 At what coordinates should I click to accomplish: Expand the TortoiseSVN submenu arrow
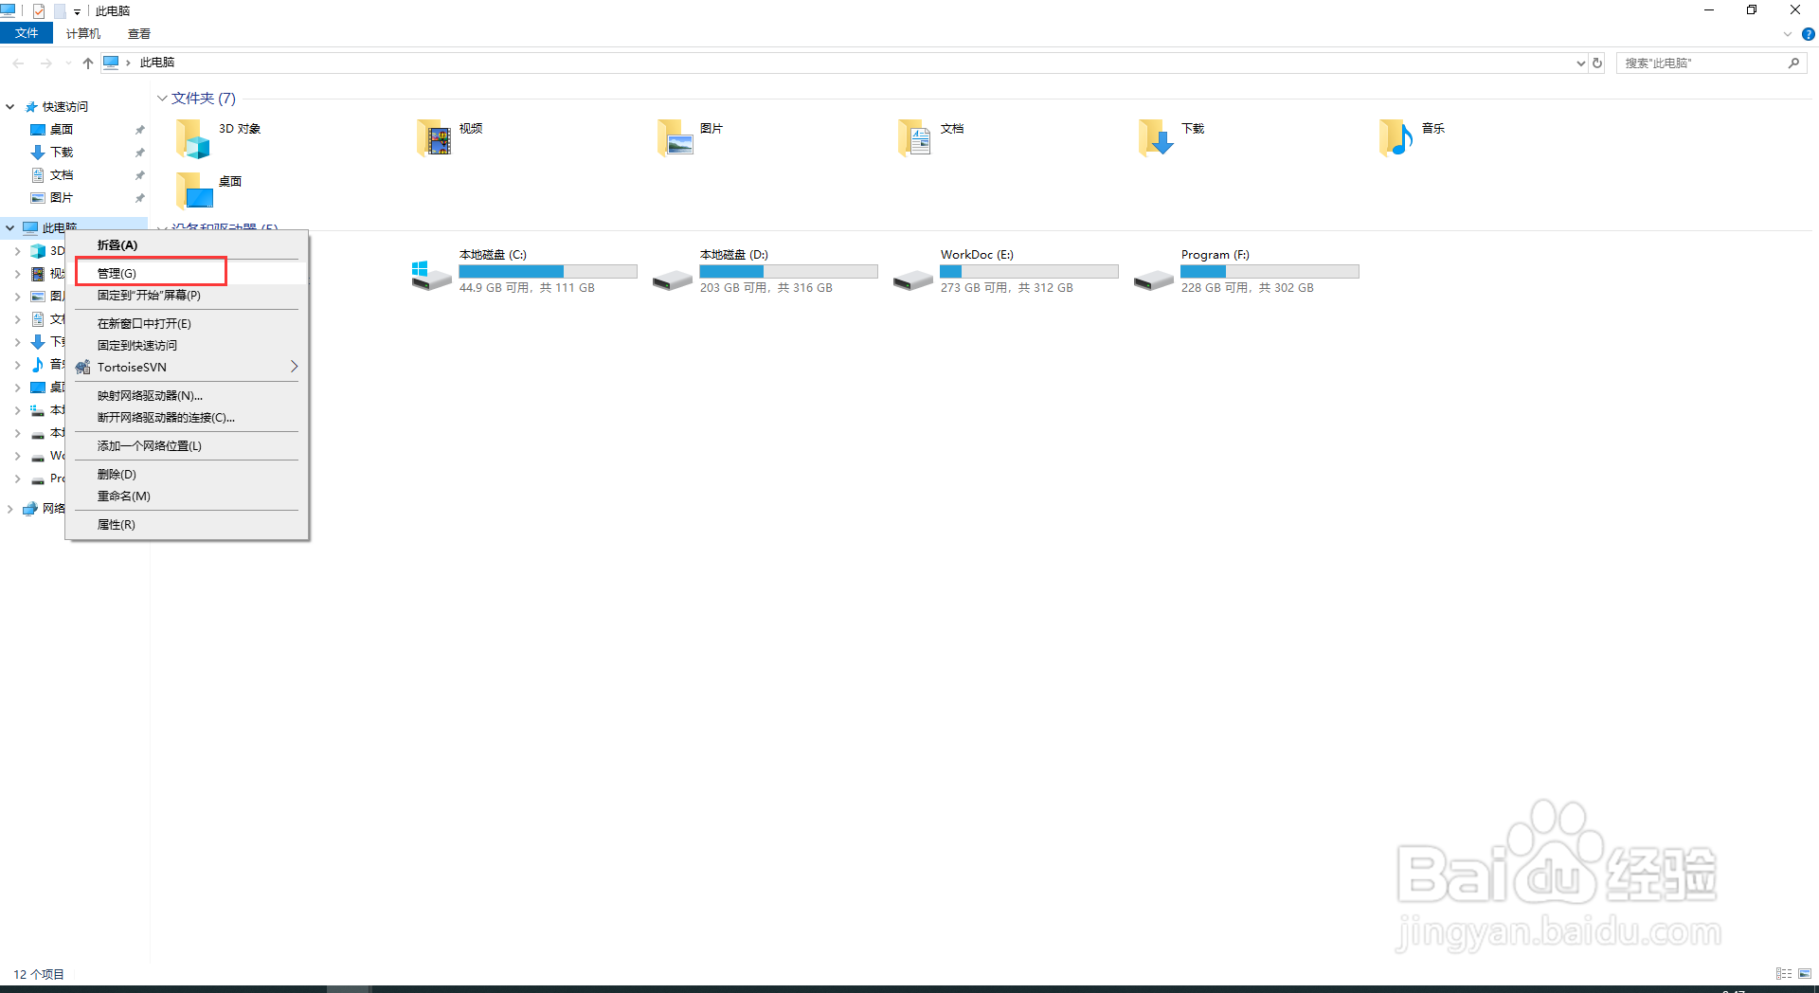(294, 367)
